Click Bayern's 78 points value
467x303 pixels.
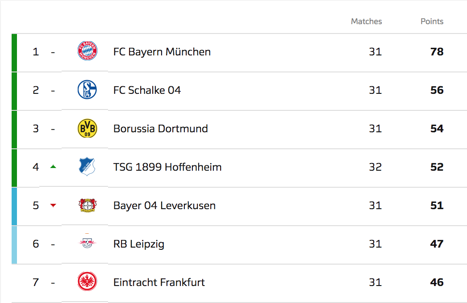click(437, 52)
